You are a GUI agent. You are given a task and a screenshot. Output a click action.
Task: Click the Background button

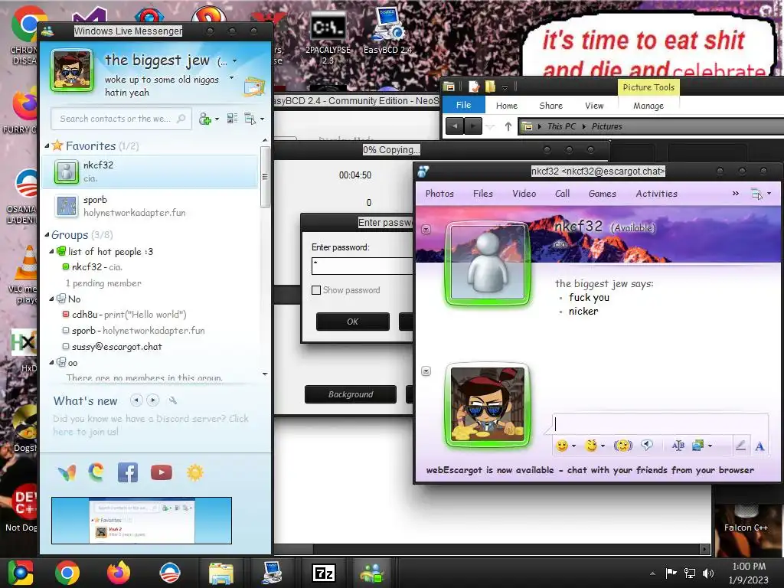(351, 394)
